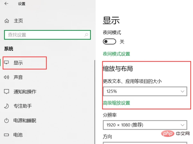
Task: Click the notifications speech-bubble icon
Action: pos(6,92)
